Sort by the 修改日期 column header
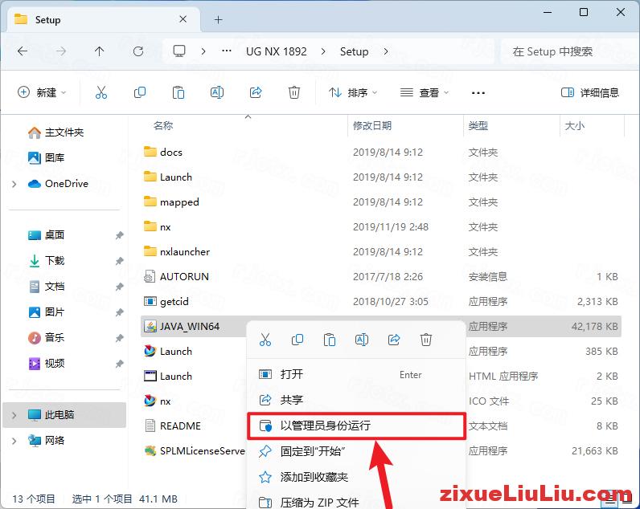Image resolution: width=640 pixels, height=509 pixels. pyautogui.click(x=372, y=125)
